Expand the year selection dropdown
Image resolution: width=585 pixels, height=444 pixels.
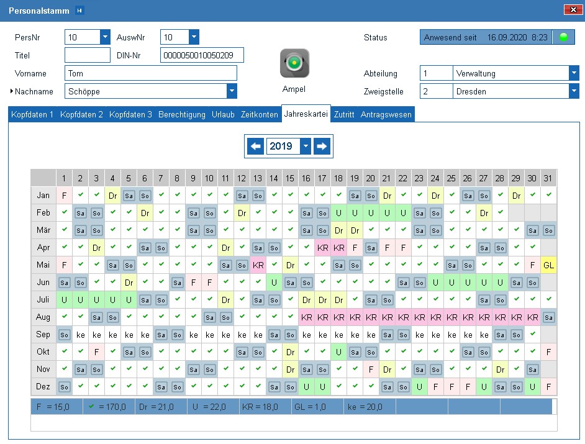[305, 147]
